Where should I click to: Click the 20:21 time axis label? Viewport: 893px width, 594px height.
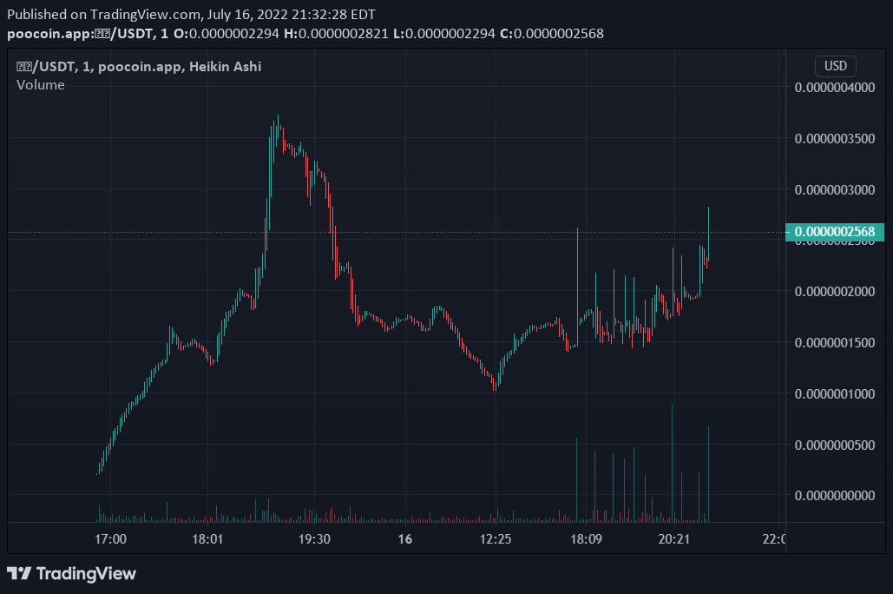coord(674,539)
